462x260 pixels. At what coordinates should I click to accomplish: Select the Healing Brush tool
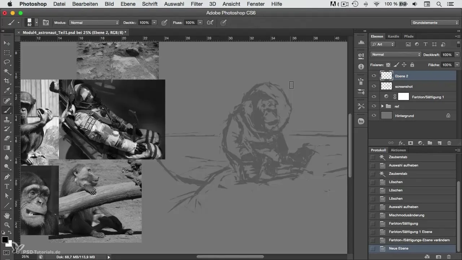click(6, 101)
